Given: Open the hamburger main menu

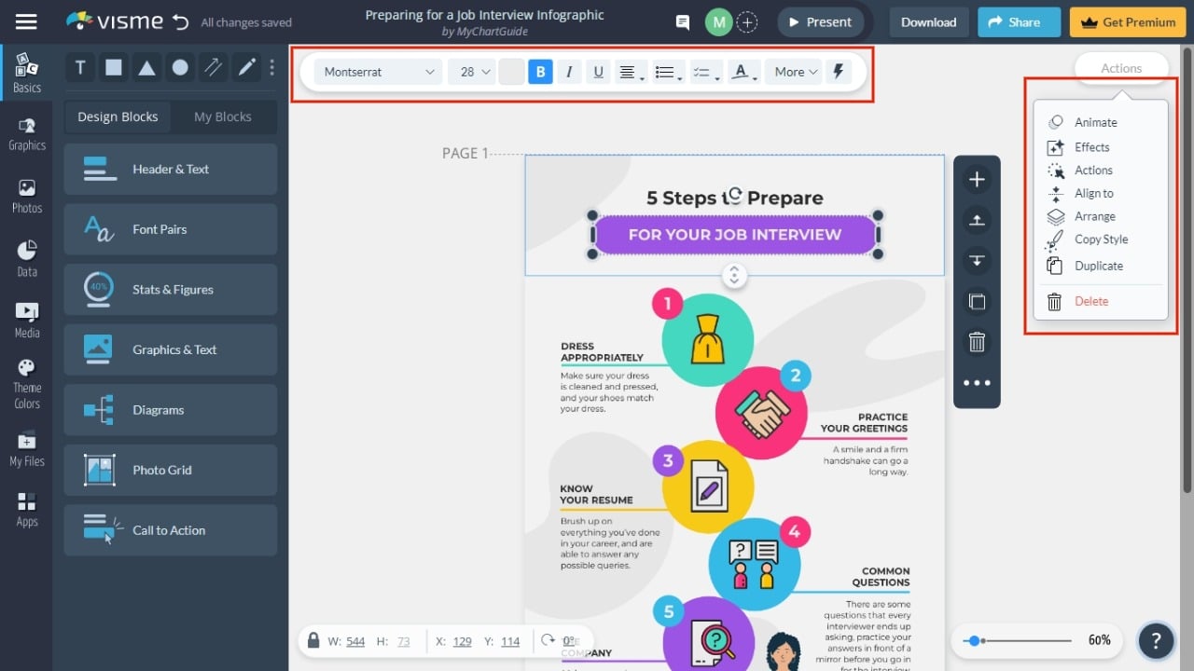Looking at the screenshot, I should (26, 21).
